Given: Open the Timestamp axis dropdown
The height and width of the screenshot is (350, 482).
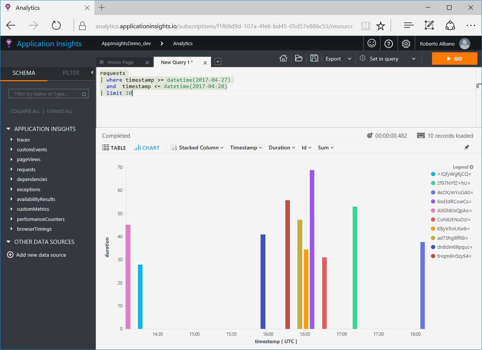Looking at the screenshot, I should click(246, 148).
